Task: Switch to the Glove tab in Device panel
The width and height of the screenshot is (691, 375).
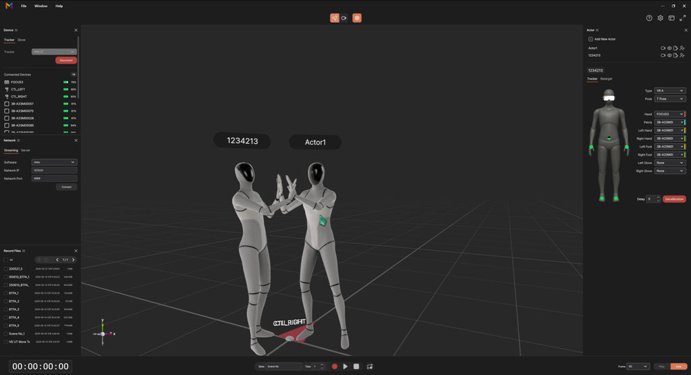Action: (x=22, y=40)
